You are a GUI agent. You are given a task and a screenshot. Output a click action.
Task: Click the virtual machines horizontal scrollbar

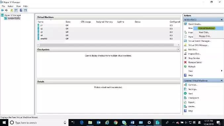tap(107, 45)
